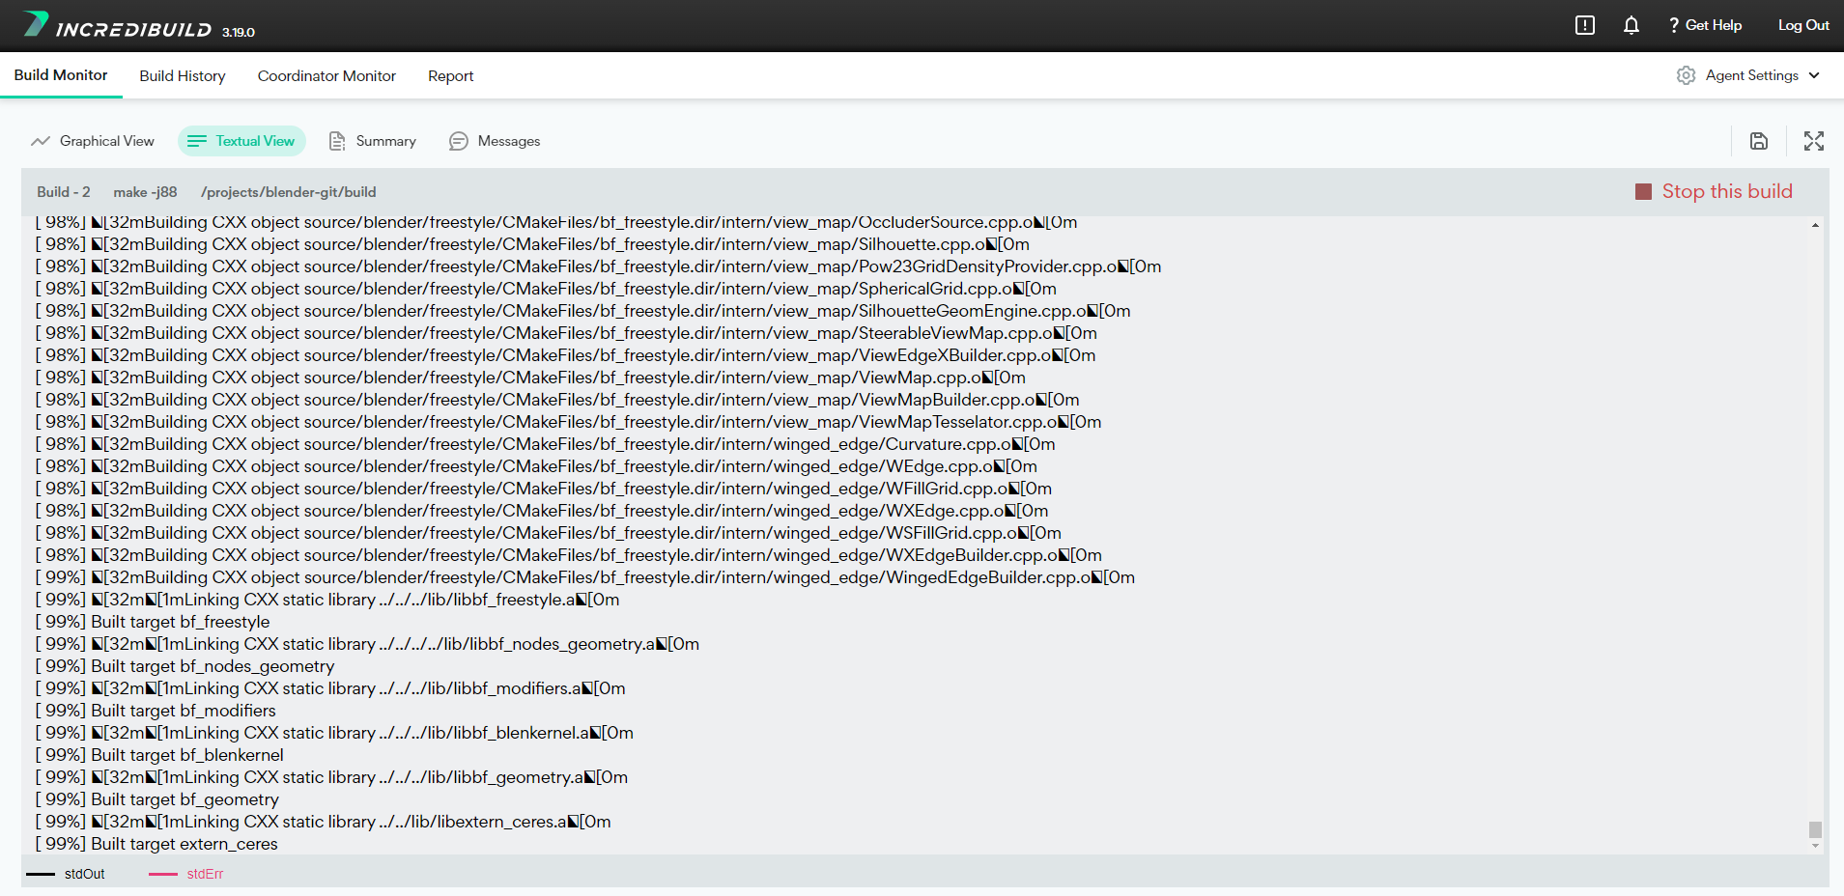
Task: Open the Report tab
Action: tap(451, 76)
